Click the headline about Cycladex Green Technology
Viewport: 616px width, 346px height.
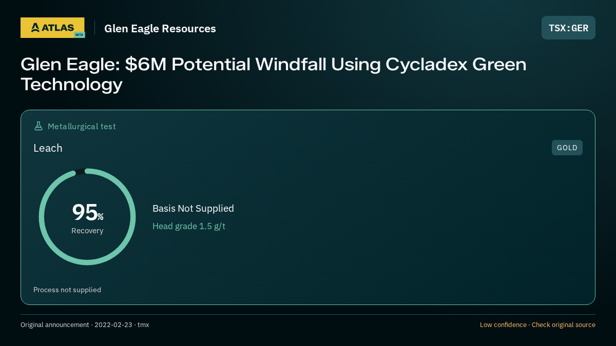pyautogui.click(x=274, y=74)
